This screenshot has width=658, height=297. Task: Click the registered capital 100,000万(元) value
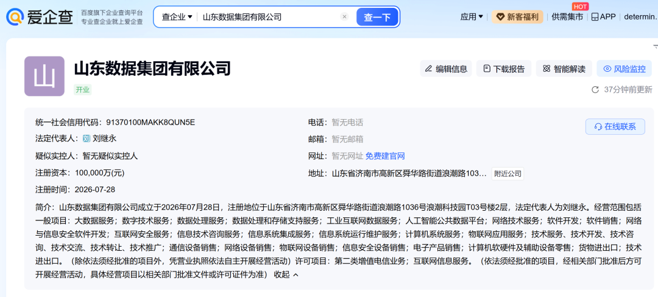point(100,172)
